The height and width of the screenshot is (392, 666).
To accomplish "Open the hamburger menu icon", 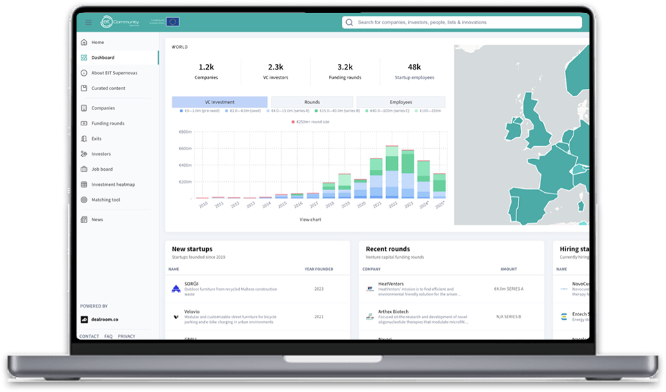I will (x=88, y=23).
